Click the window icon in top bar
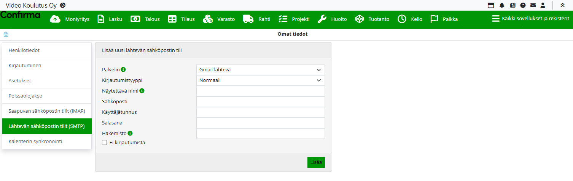 click(491, 5)
